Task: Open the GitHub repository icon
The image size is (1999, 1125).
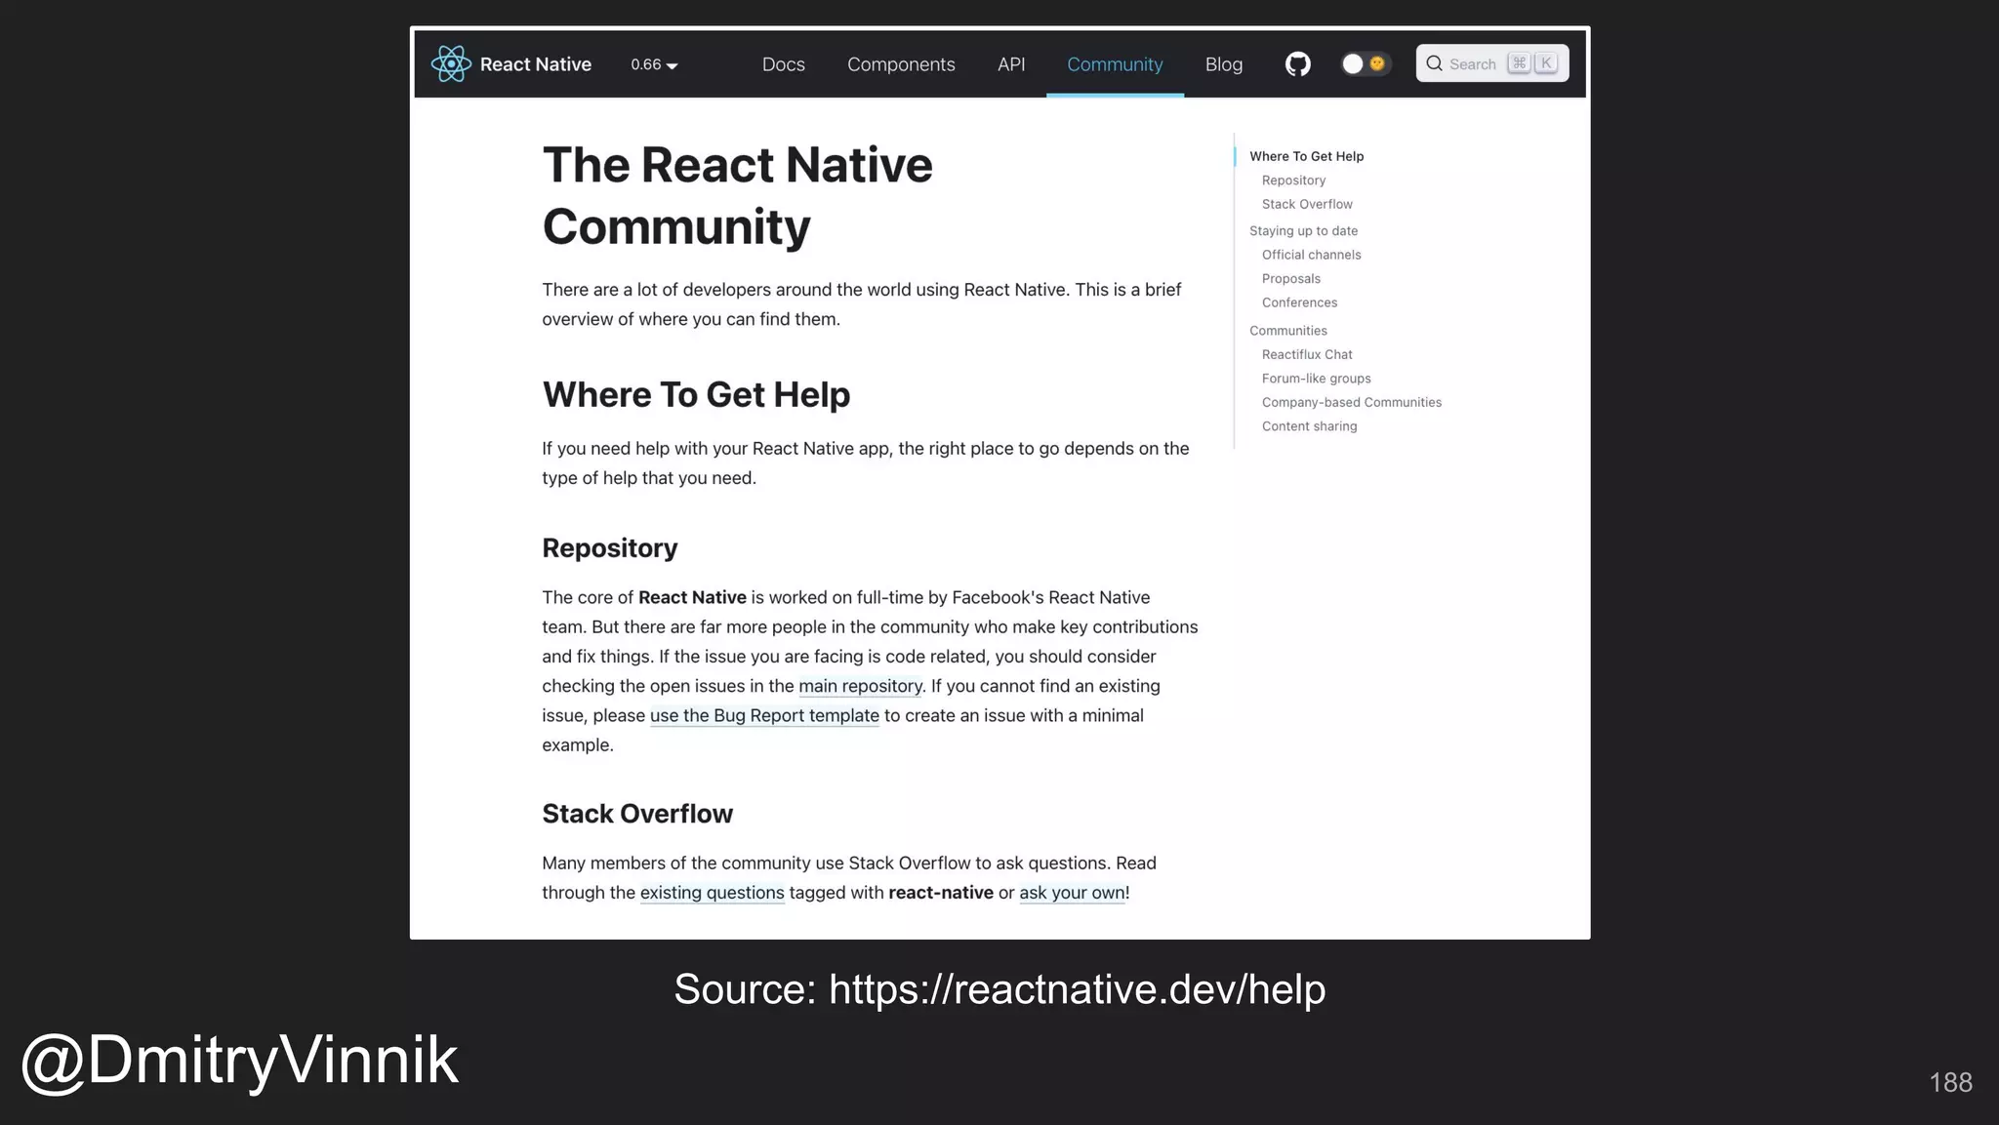Action: pyautogui.click(x=1297, y=64)
